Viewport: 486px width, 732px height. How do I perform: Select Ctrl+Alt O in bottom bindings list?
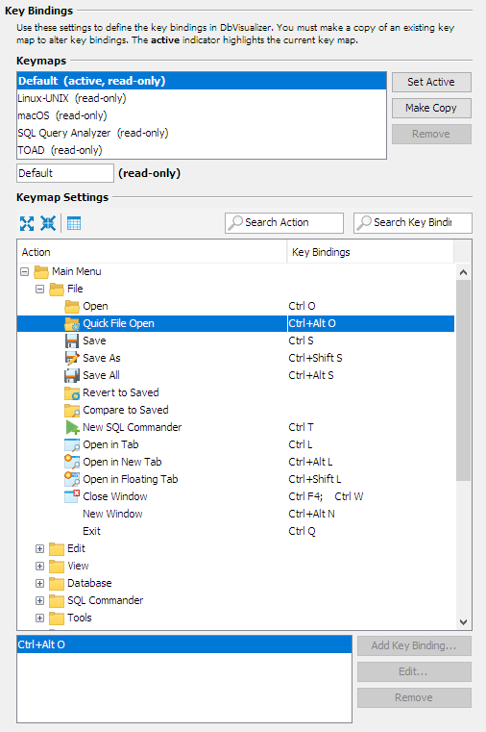tap(184, 644)
